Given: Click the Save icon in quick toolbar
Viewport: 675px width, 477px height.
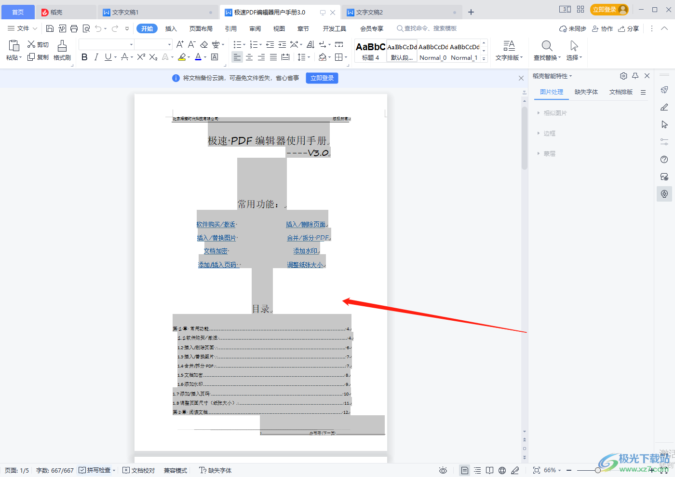Looking at the screenshot, I should [x=50, y=28].
